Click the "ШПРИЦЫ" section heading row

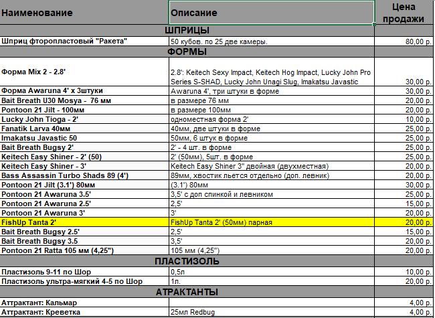point(187,30)
